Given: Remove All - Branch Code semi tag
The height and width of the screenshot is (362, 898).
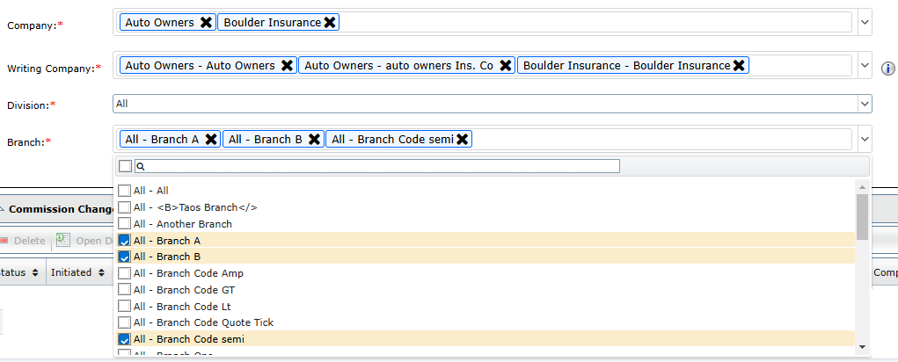Looking at the screenshot, I should coord(462,139).
